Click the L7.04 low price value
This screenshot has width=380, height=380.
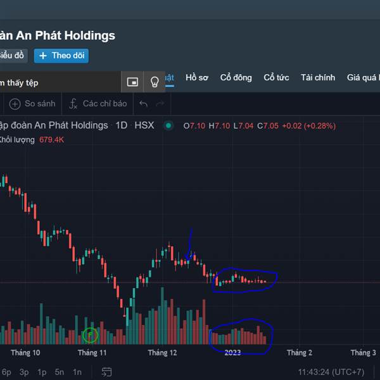point(243,126)
